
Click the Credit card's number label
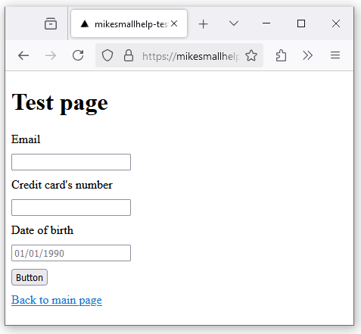62,185
